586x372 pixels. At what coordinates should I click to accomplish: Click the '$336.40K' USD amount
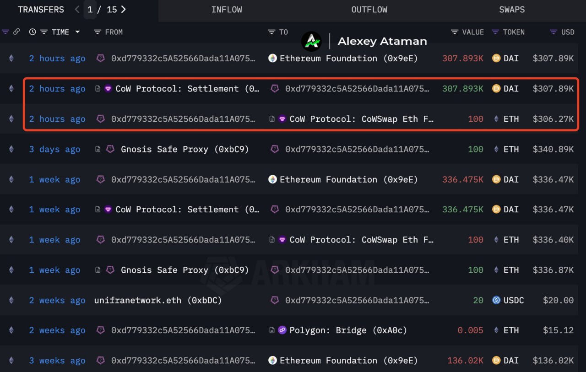click(x=553, y=240)
